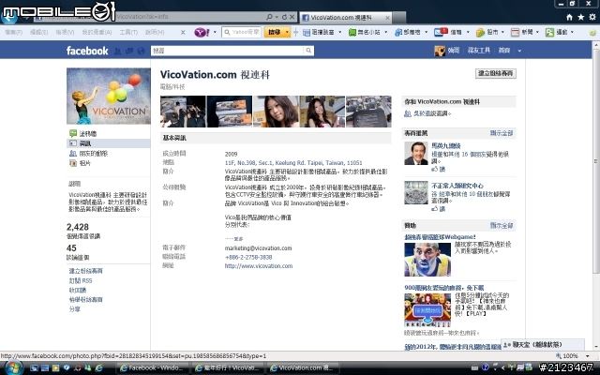Expand the 部落格 dropdown arrow
The width and height of the screenshot is (600, 375).
click(x=427, y=32)
